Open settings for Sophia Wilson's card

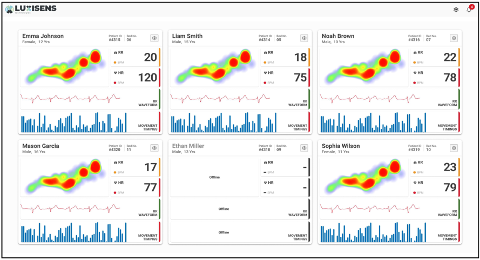click(x=454, y=148)
